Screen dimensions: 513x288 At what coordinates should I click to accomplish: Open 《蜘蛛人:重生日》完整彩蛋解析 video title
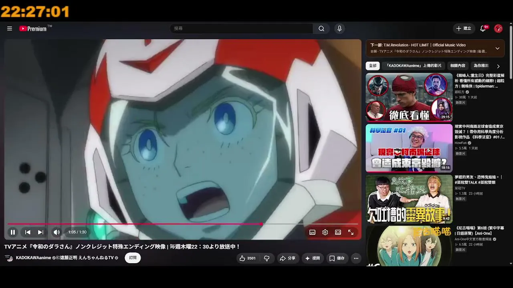point(479,81)
